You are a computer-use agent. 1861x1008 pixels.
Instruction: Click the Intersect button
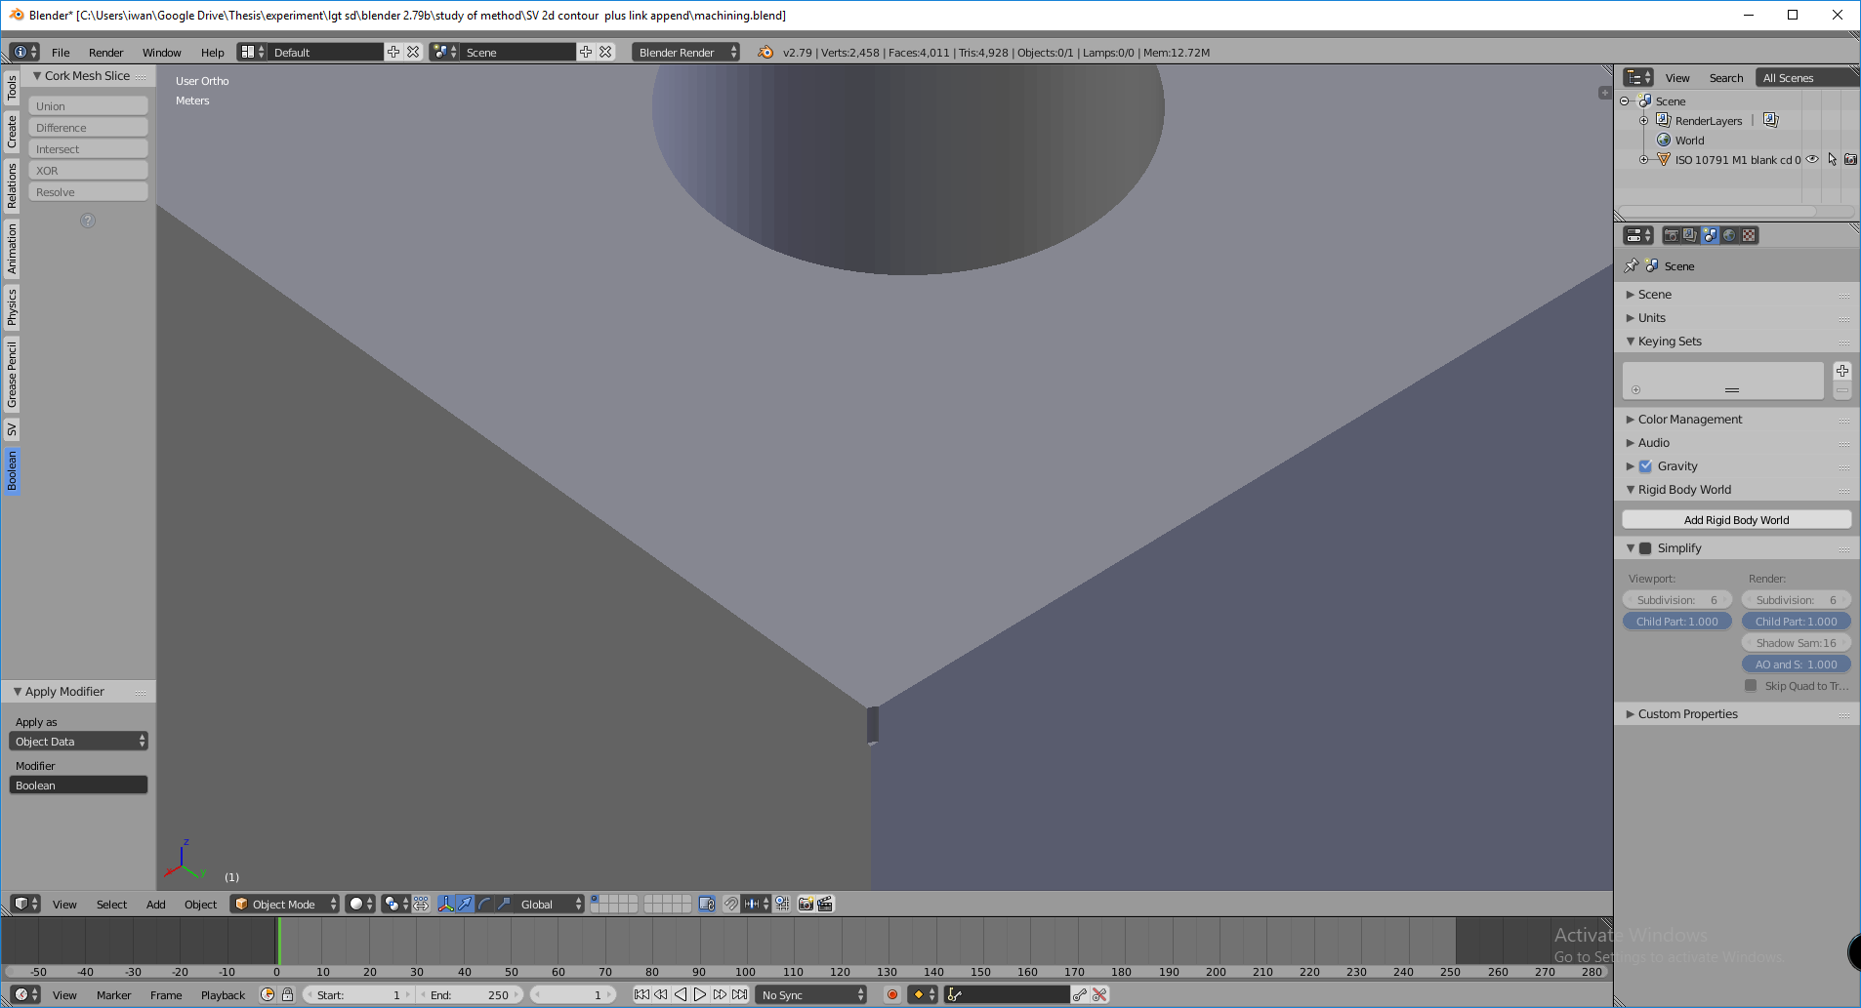88,148
